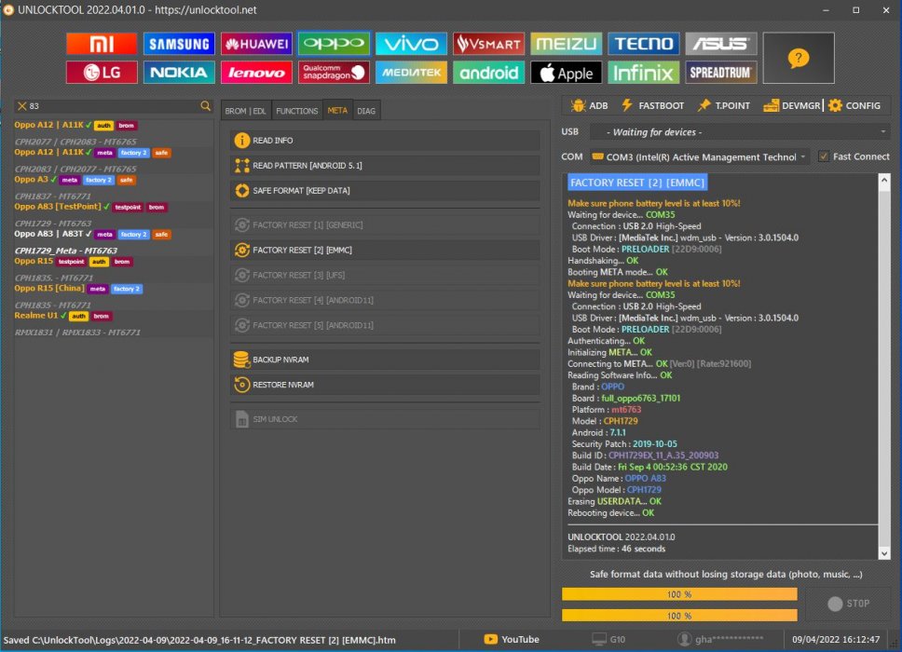The height and width of the screenshot is (652, 902).
Task: Pick the Huawei brand logo
Action: pos(256,44)
